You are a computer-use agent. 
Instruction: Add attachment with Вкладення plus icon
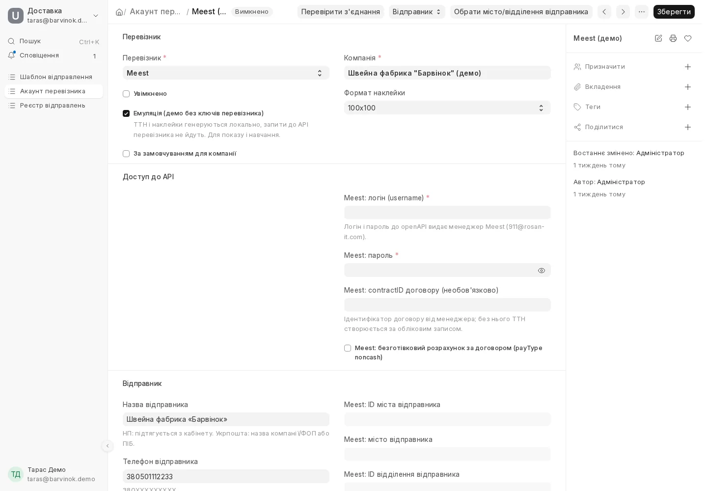point(688,87)
